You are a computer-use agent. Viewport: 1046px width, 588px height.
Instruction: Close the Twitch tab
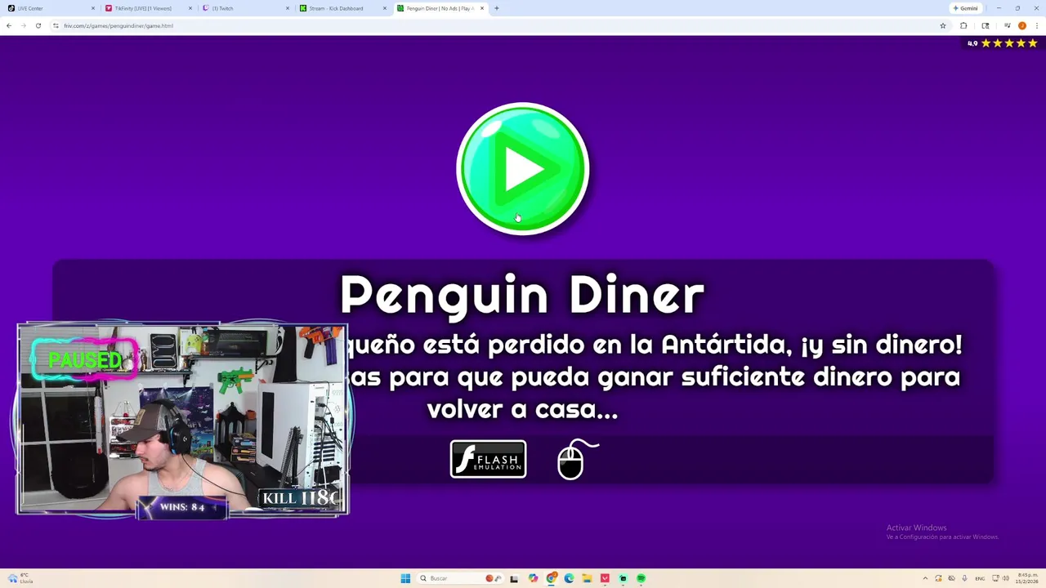click(288, 8)
